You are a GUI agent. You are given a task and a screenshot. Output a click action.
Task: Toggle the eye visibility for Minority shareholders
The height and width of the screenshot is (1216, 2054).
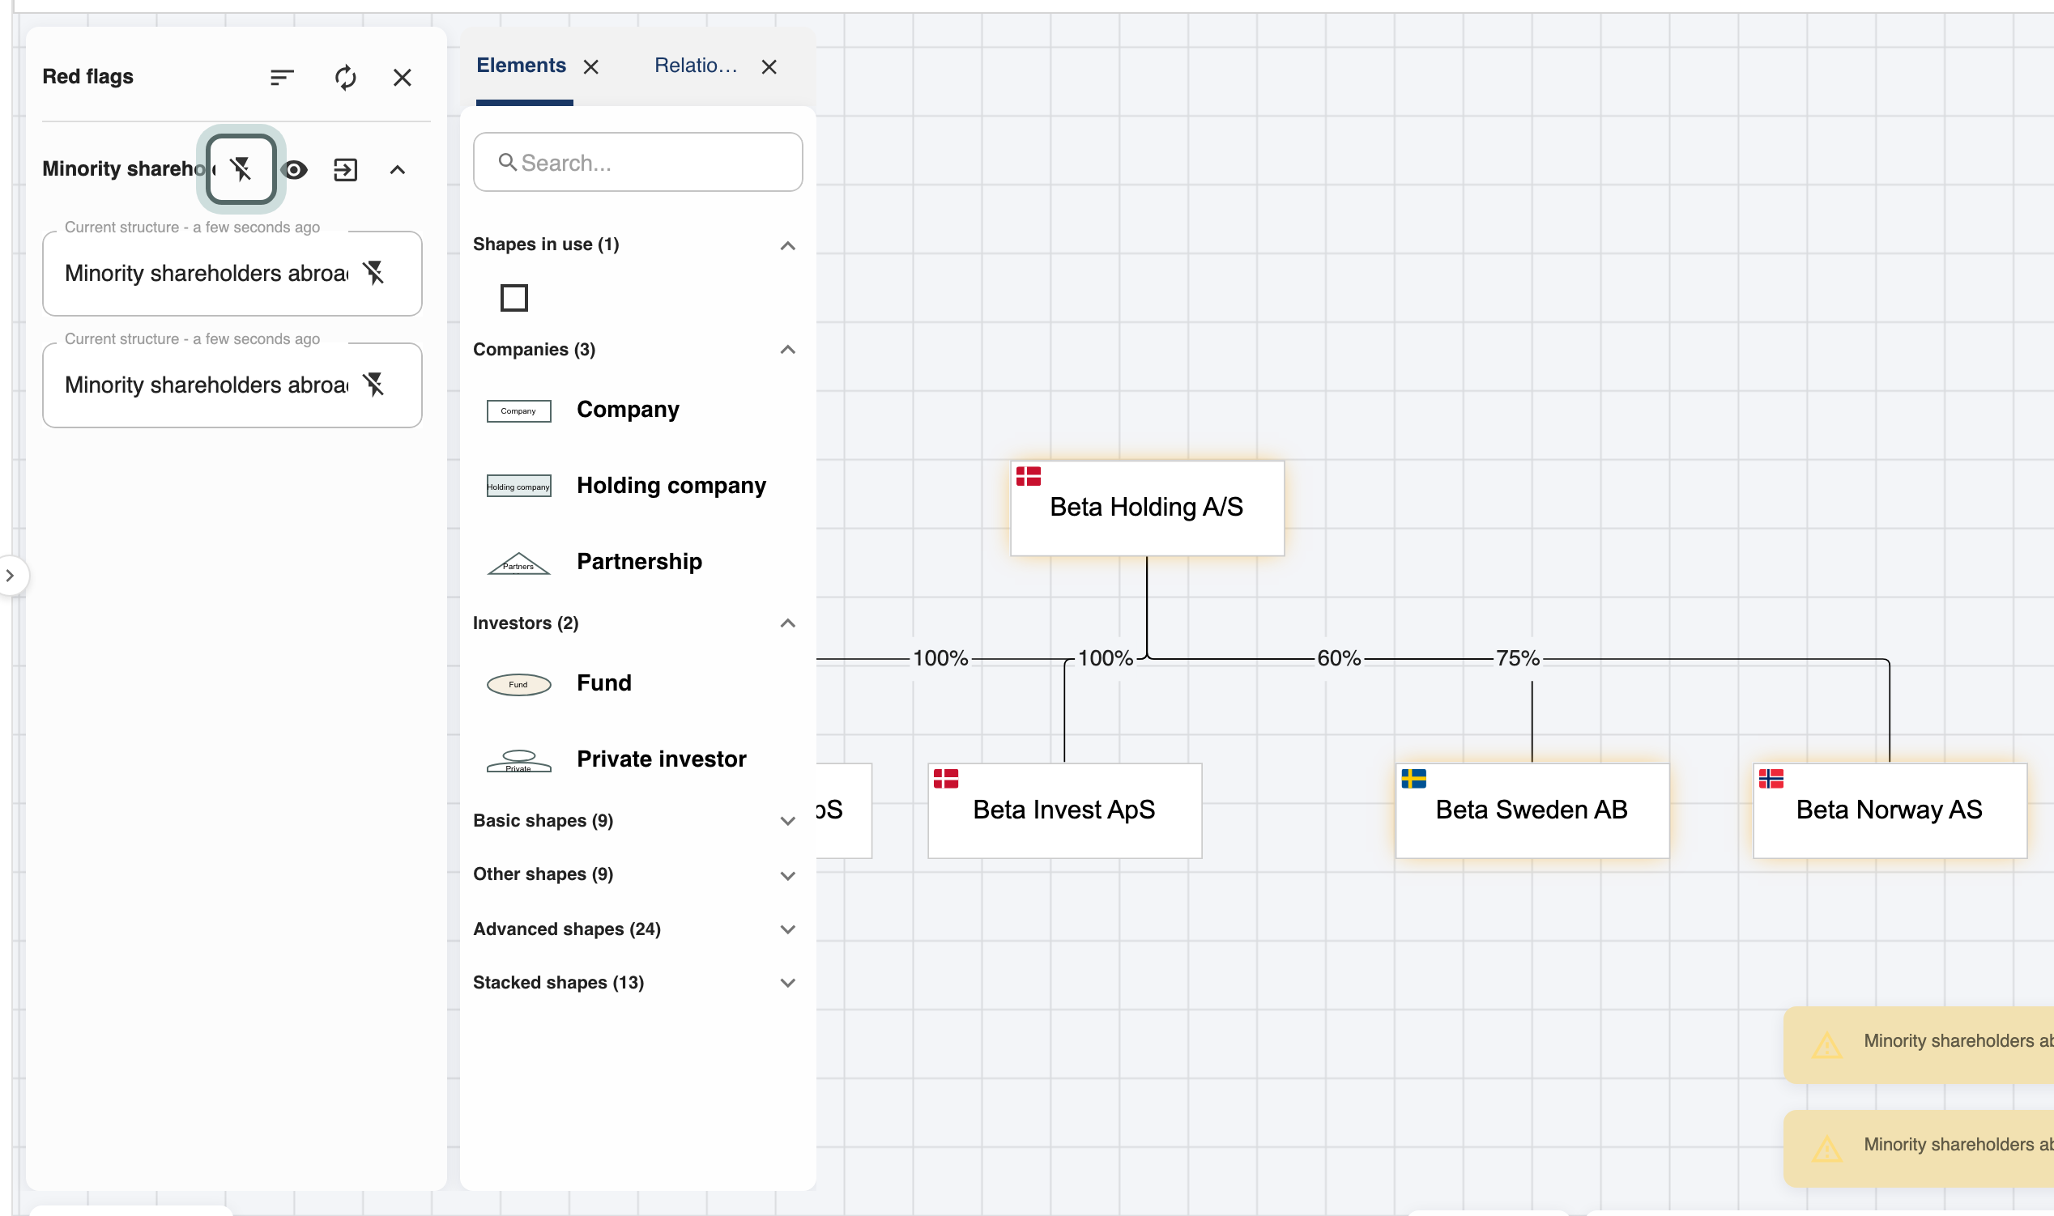294,170
